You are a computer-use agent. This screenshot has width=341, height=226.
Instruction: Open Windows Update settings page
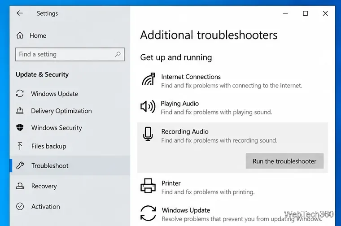(x=54, y=94)
